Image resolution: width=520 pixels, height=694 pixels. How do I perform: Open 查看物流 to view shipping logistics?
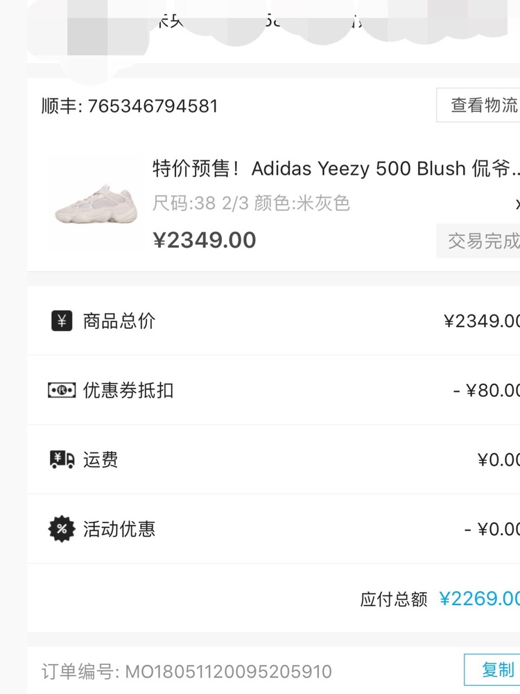pos(479,105)
